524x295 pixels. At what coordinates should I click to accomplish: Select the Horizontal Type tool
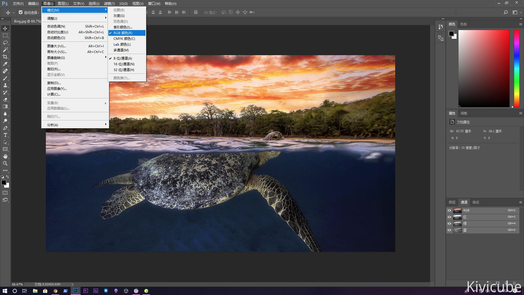click(5, 135)
